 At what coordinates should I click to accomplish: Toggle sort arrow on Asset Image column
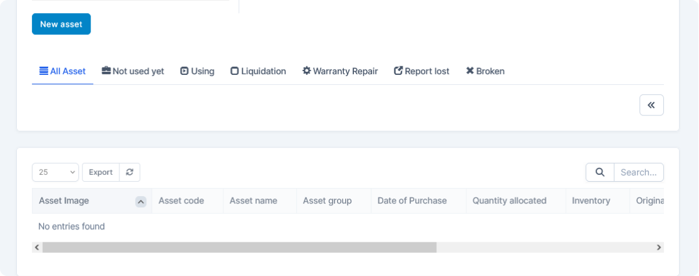pos(141,201)
